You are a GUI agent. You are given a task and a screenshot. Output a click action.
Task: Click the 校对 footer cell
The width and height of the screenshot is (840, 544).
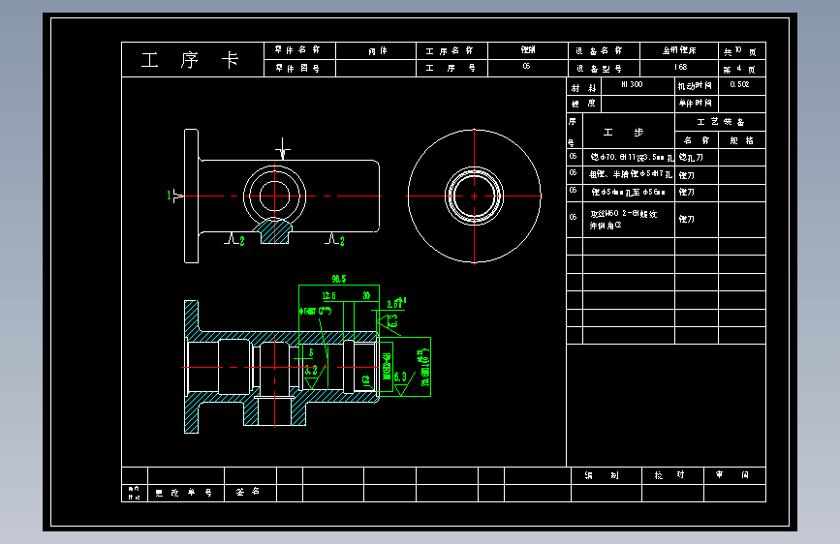coord(672,475)
